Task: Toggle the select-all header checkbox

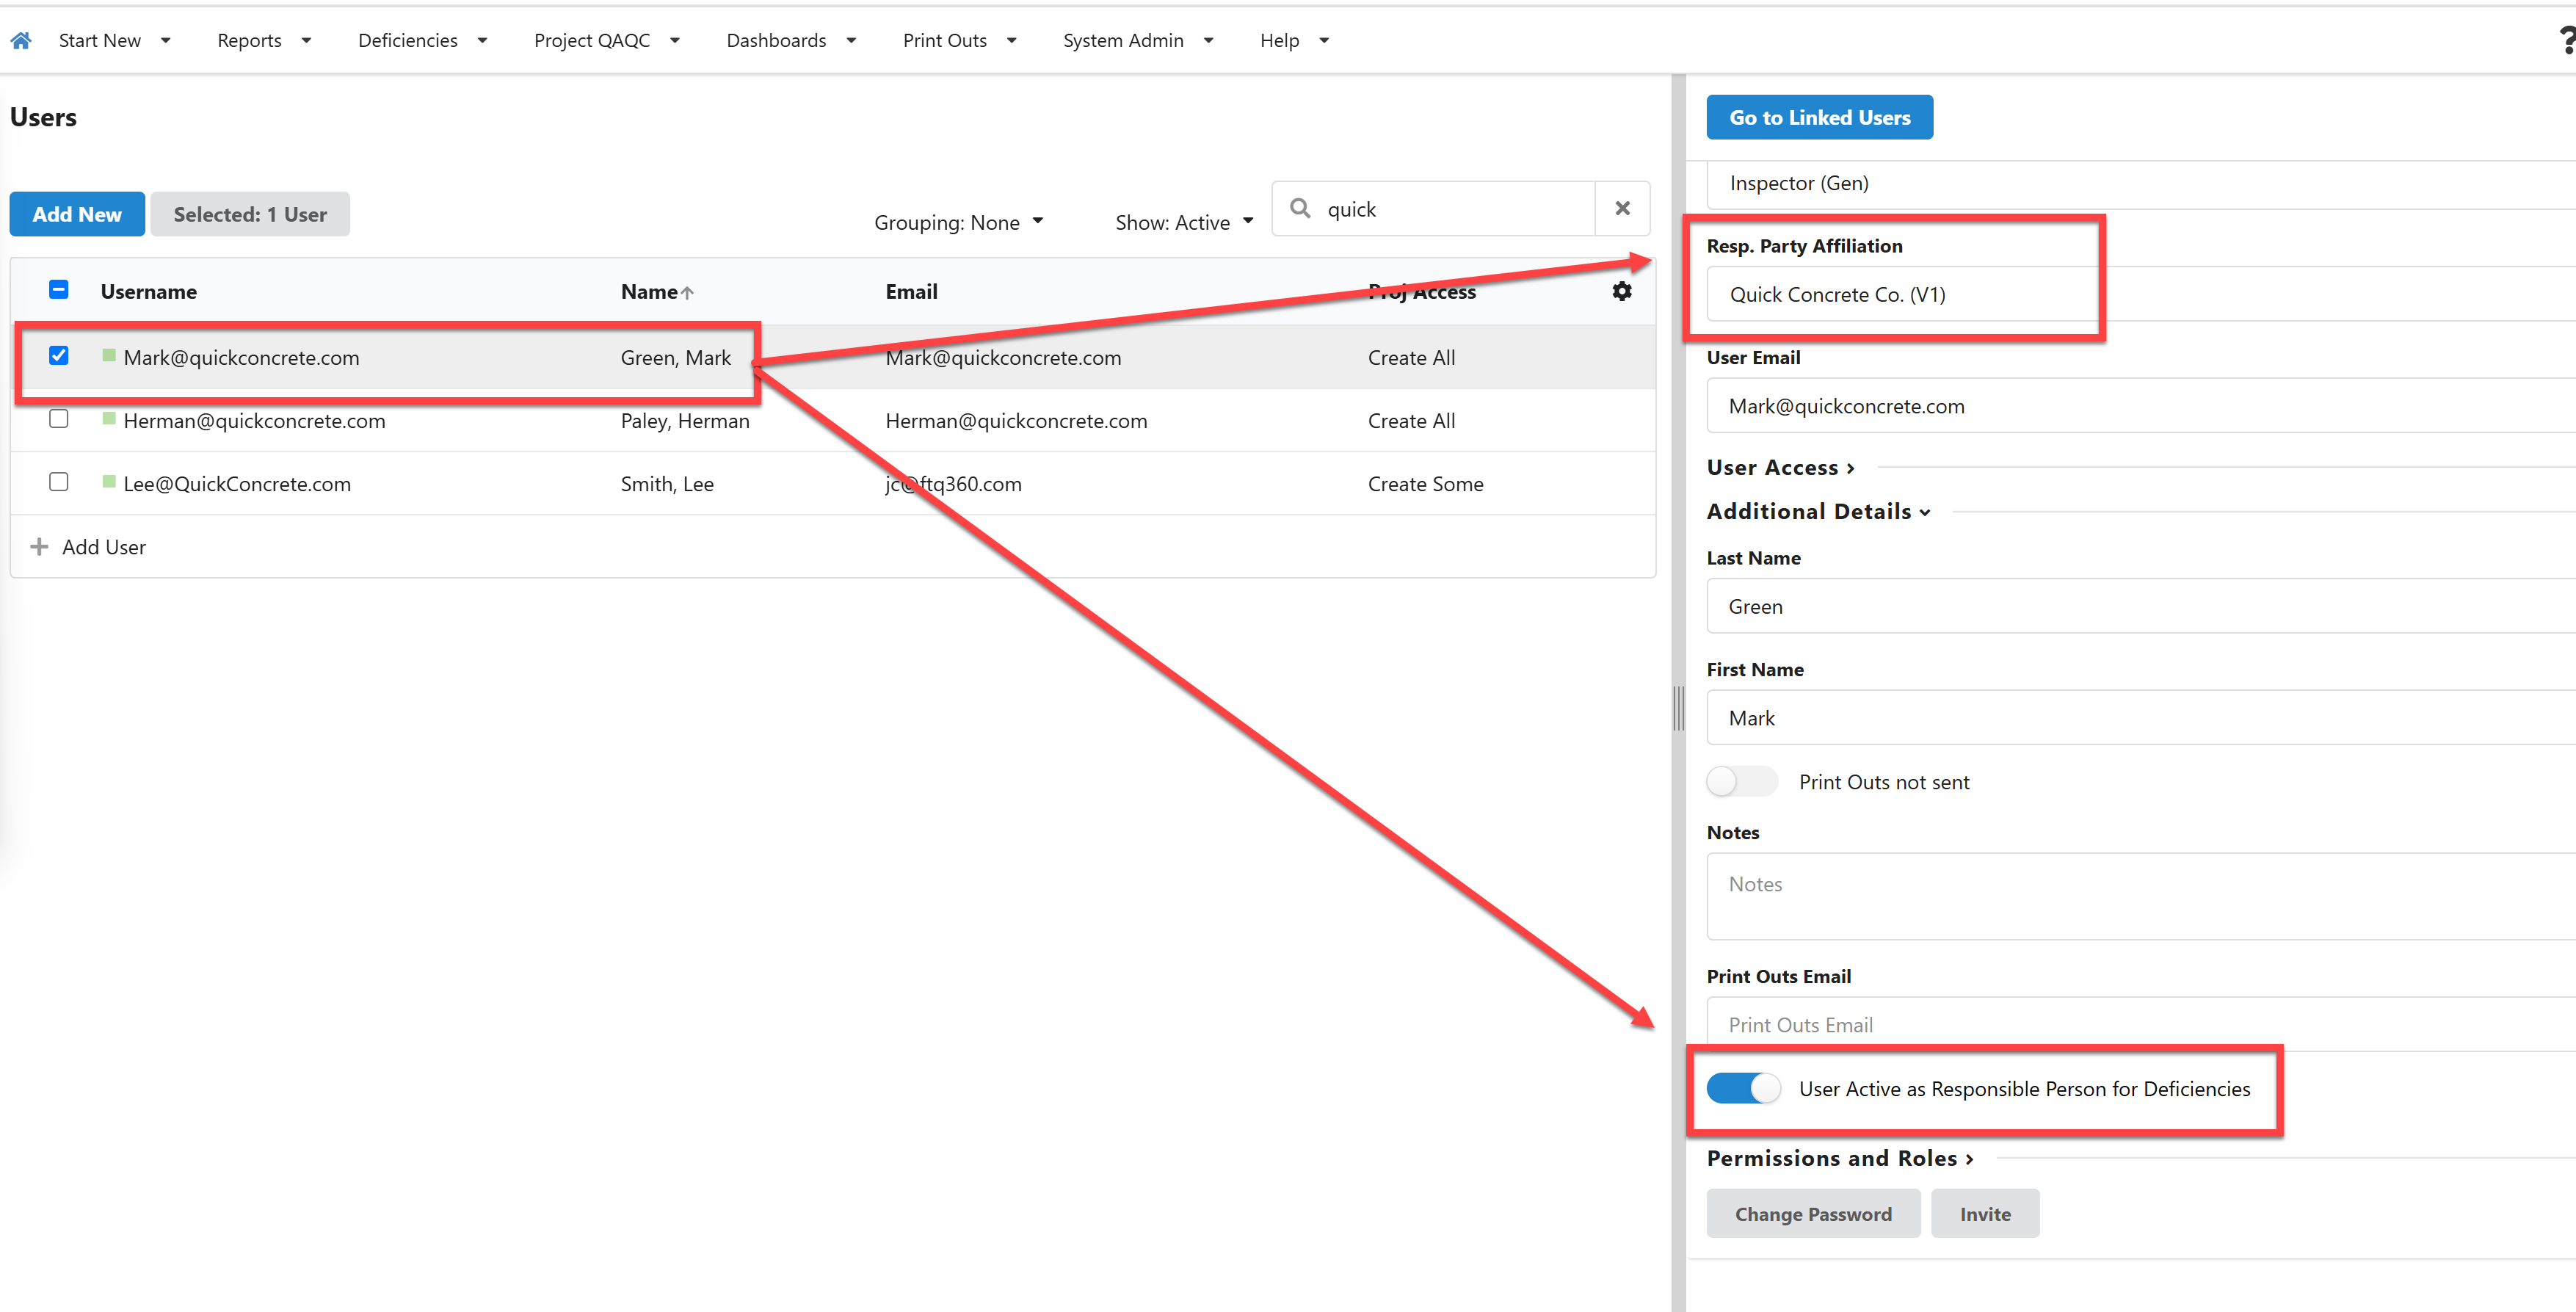Action: (x=59, y=290)
